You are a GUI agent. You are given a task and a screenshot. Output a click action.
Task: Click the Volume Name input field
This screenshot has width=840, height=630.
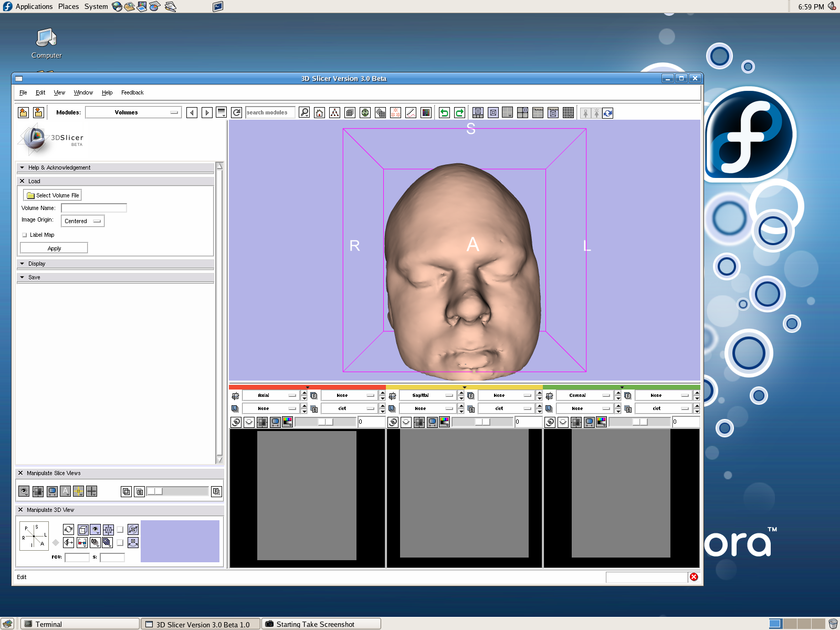(94, 208)
